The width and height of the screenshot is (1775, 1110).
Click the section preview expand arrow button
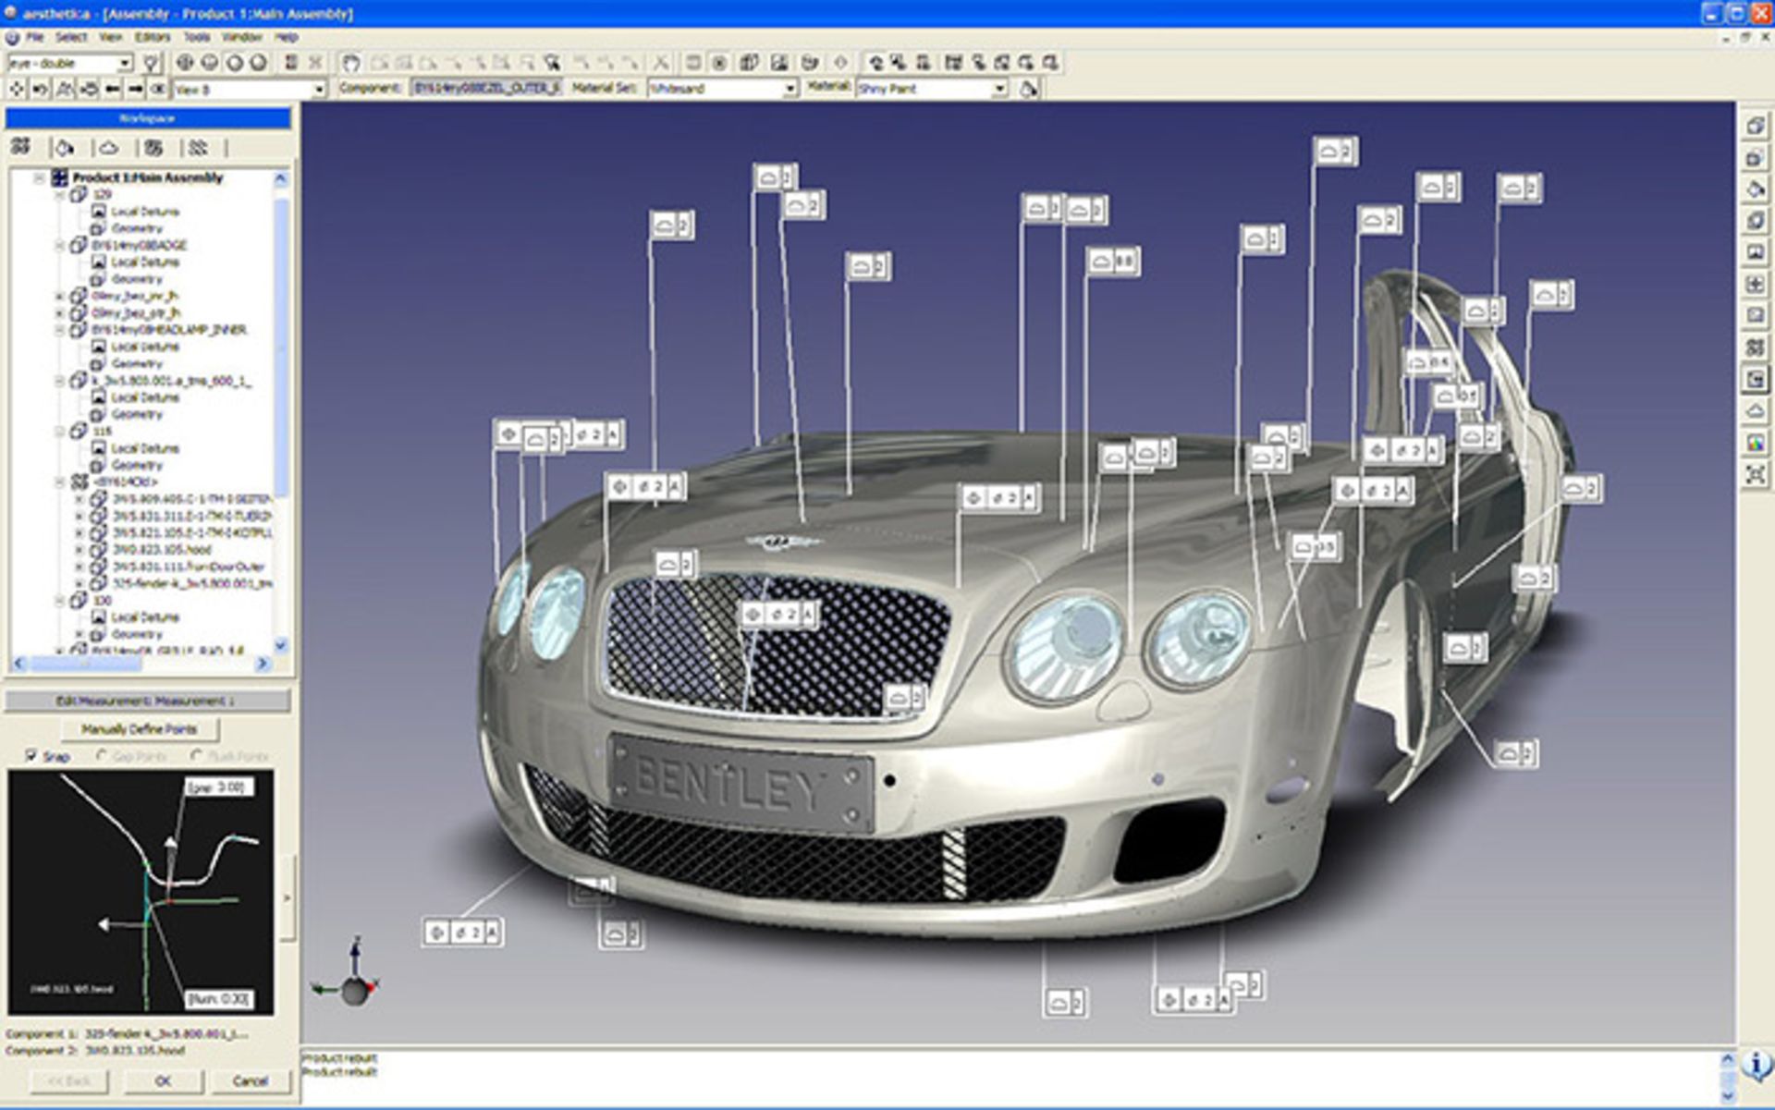tap(287, 897)
